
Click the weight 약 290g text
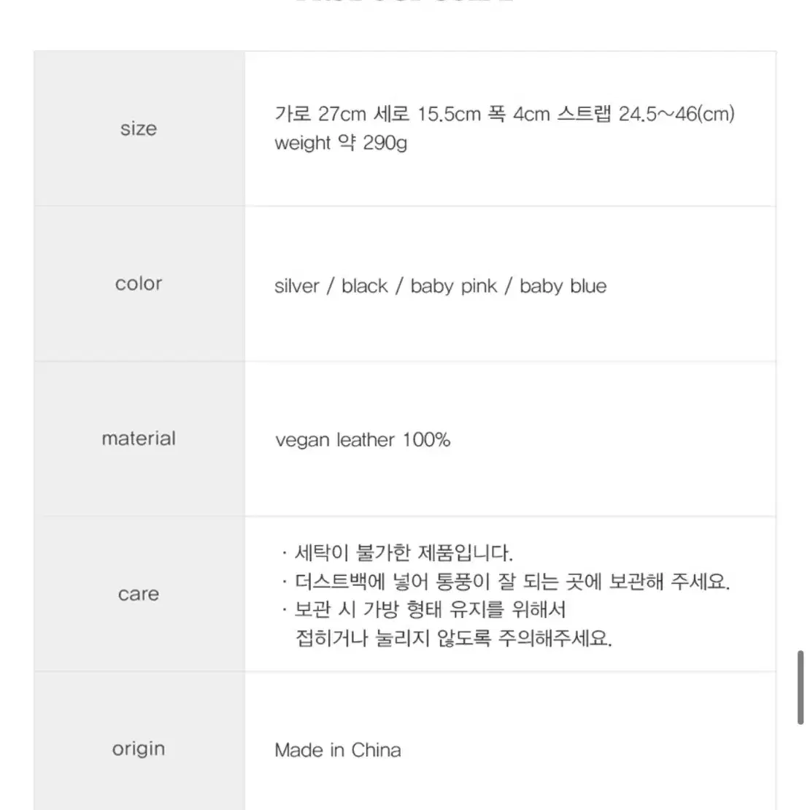[341, 142]
